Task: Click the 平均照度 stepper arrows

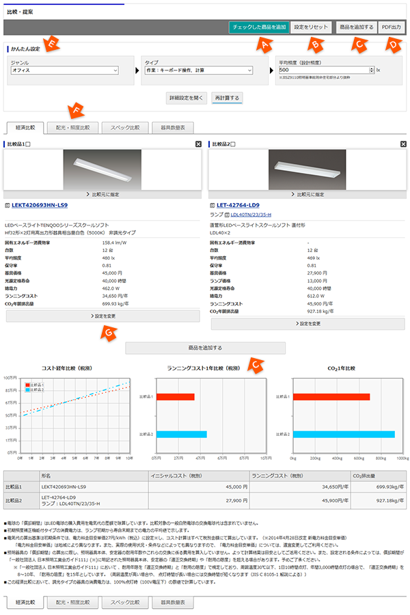Action: 370,70
